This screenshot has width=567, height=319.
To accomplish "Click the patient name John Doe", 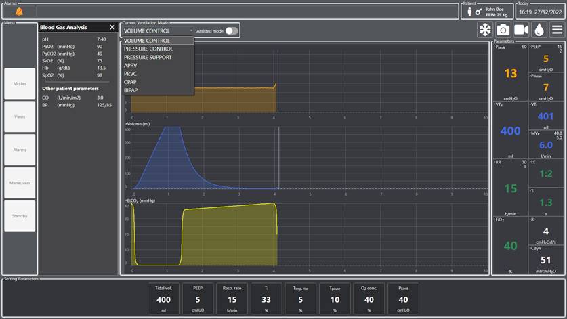I will 495,9.
